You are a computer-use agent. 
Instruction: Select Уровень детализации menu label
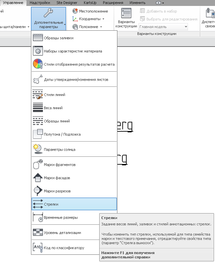pyautogui.click(x=62, y=233)
